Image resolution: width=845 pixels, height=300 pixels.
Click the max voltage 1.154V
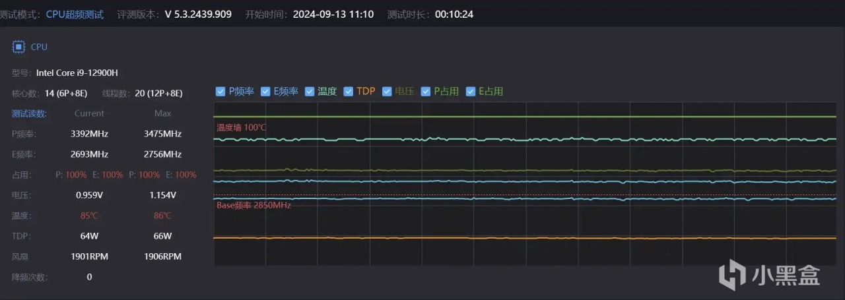point(162,195)
